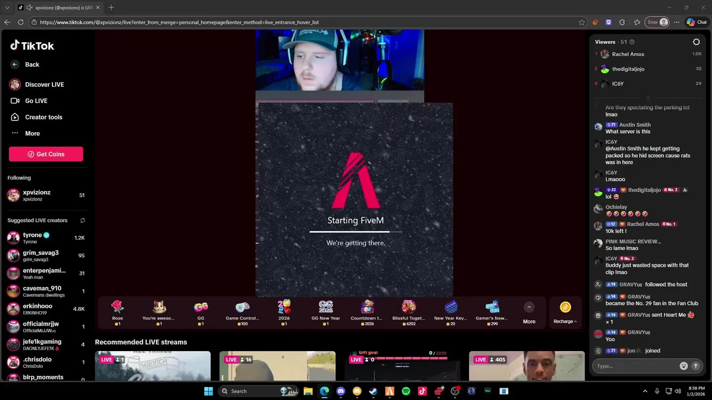712x400 pixels.
Task: Click the address bar URL
Action: [x=179, y=22]
